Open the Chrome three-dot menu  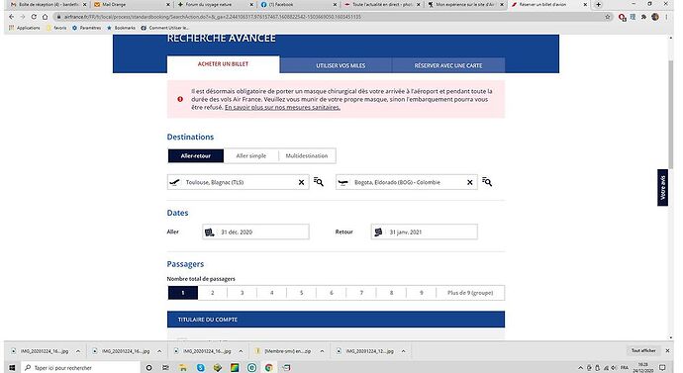click(666, 17)
